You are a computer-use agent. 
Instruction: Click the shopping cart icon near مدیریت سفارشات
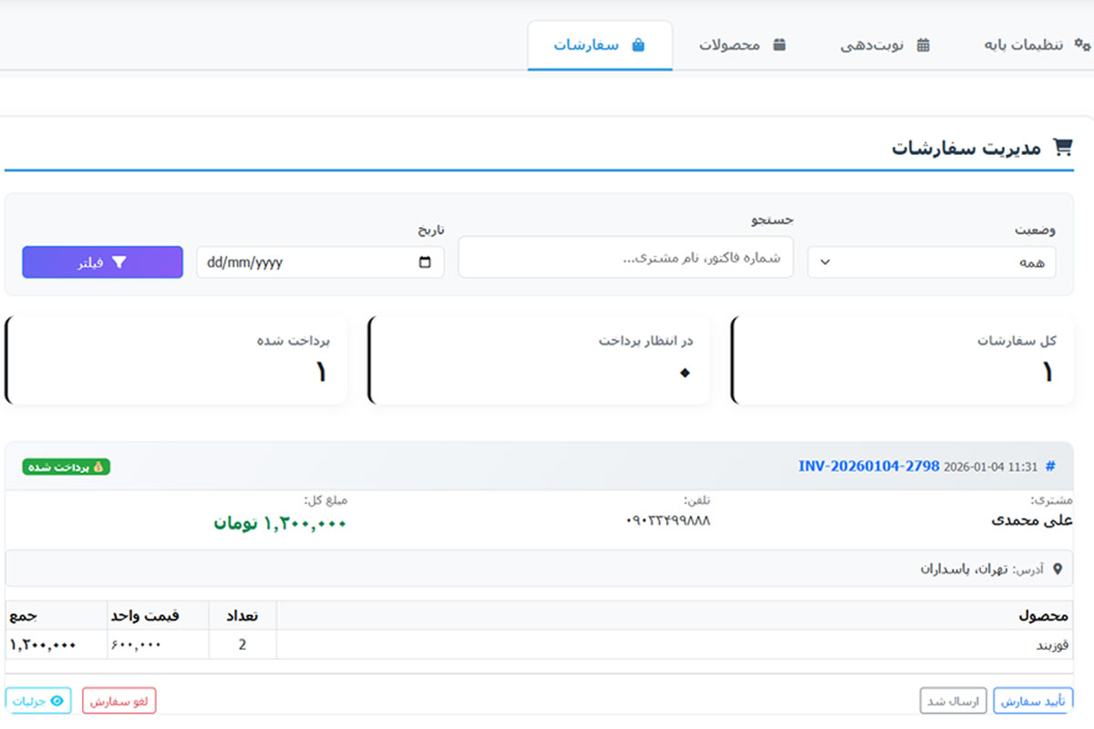1062,148
